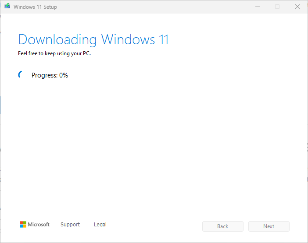Click the disabled maximize window button

click(x=277, y=7)
